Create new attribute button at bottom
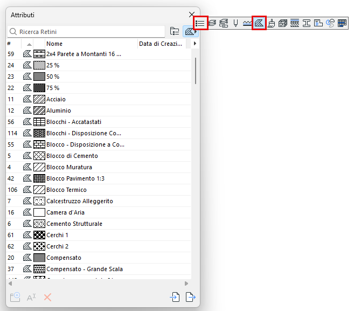This screenshot has width=354, height=311. 15,297
